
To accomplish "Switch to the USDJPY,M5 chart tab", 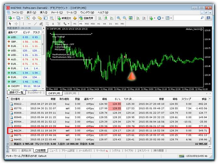I will (70, 93).
